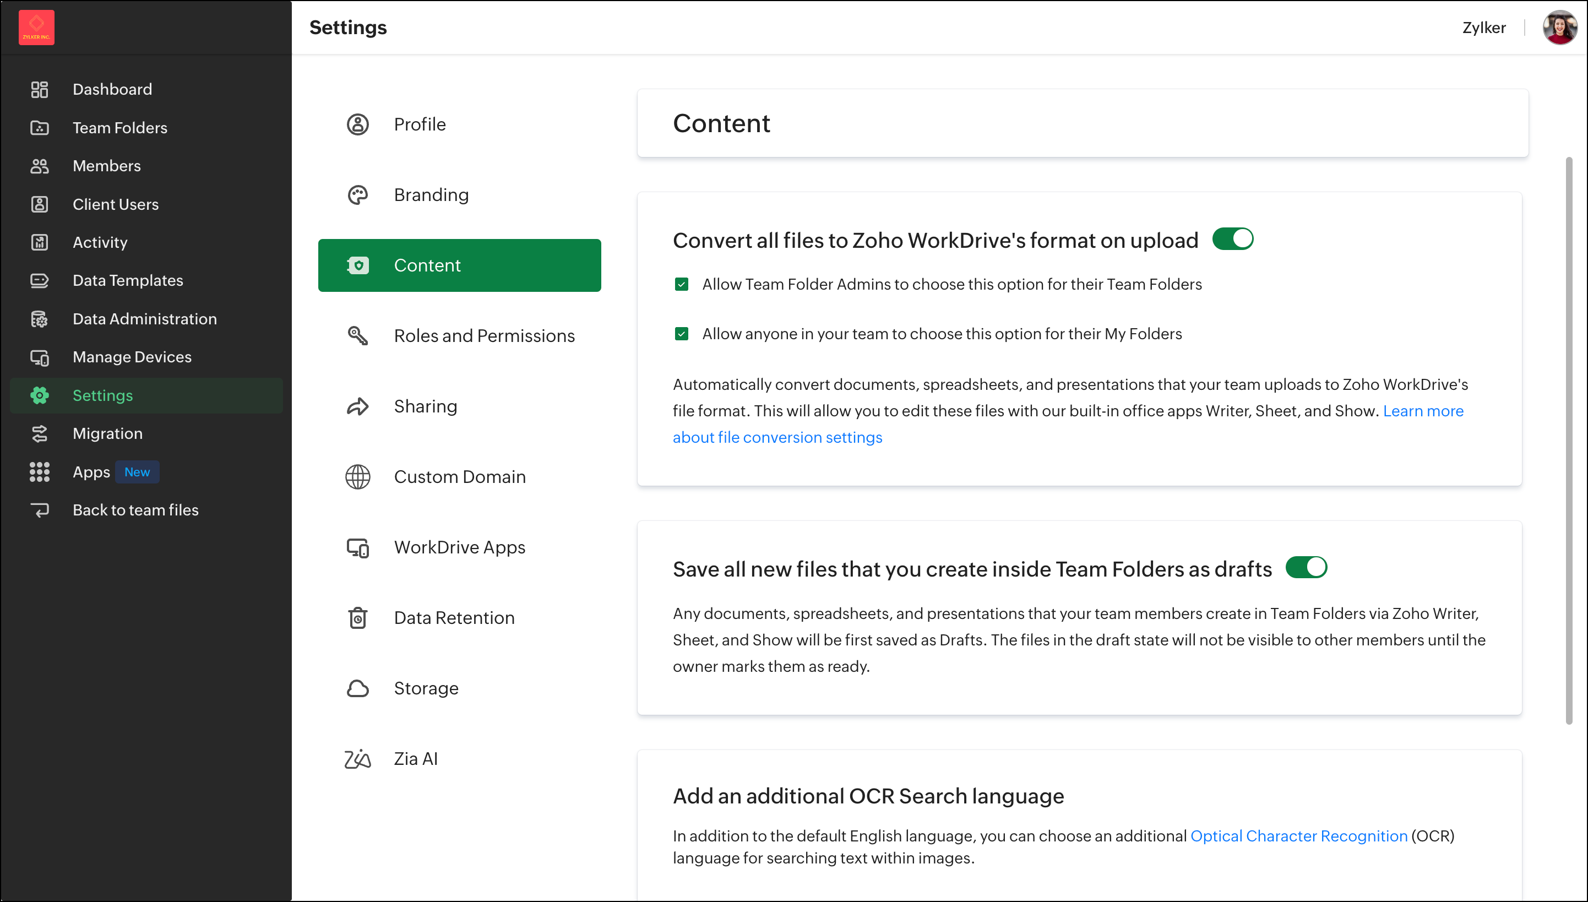Screen dimensions: 1588x902
Task: Click the Add an additional OCR Search language heading
Action: pos(868,796)
